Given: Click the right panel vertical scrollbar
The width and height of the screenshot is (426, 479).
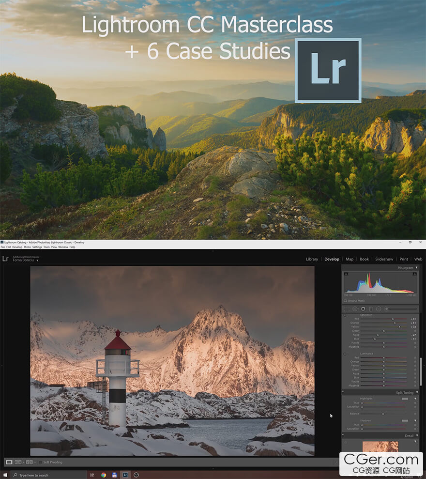Looking at the screenshot, I should (x=421, y=371).
